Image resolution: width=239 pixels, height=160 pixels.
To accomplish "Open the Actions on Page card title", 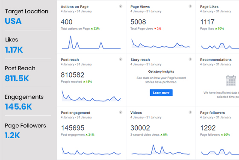I will [74, 7].
